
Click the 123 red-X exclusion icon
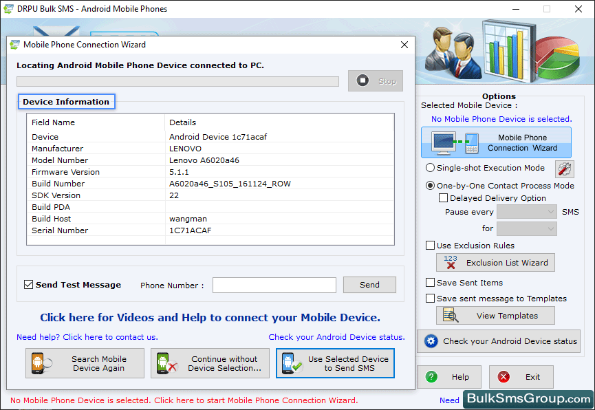coord(451,262)
